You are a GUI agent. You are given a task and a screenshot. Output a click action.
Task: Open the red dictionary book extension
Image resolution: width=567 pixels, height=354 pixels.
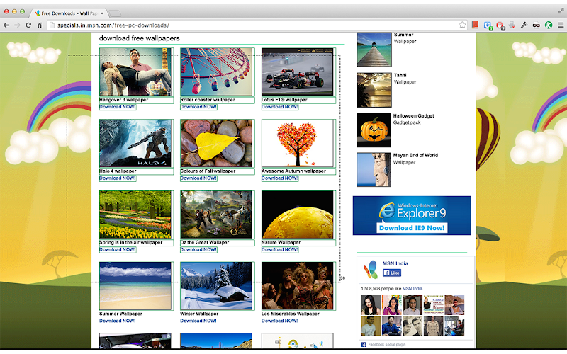click(475, 25)
